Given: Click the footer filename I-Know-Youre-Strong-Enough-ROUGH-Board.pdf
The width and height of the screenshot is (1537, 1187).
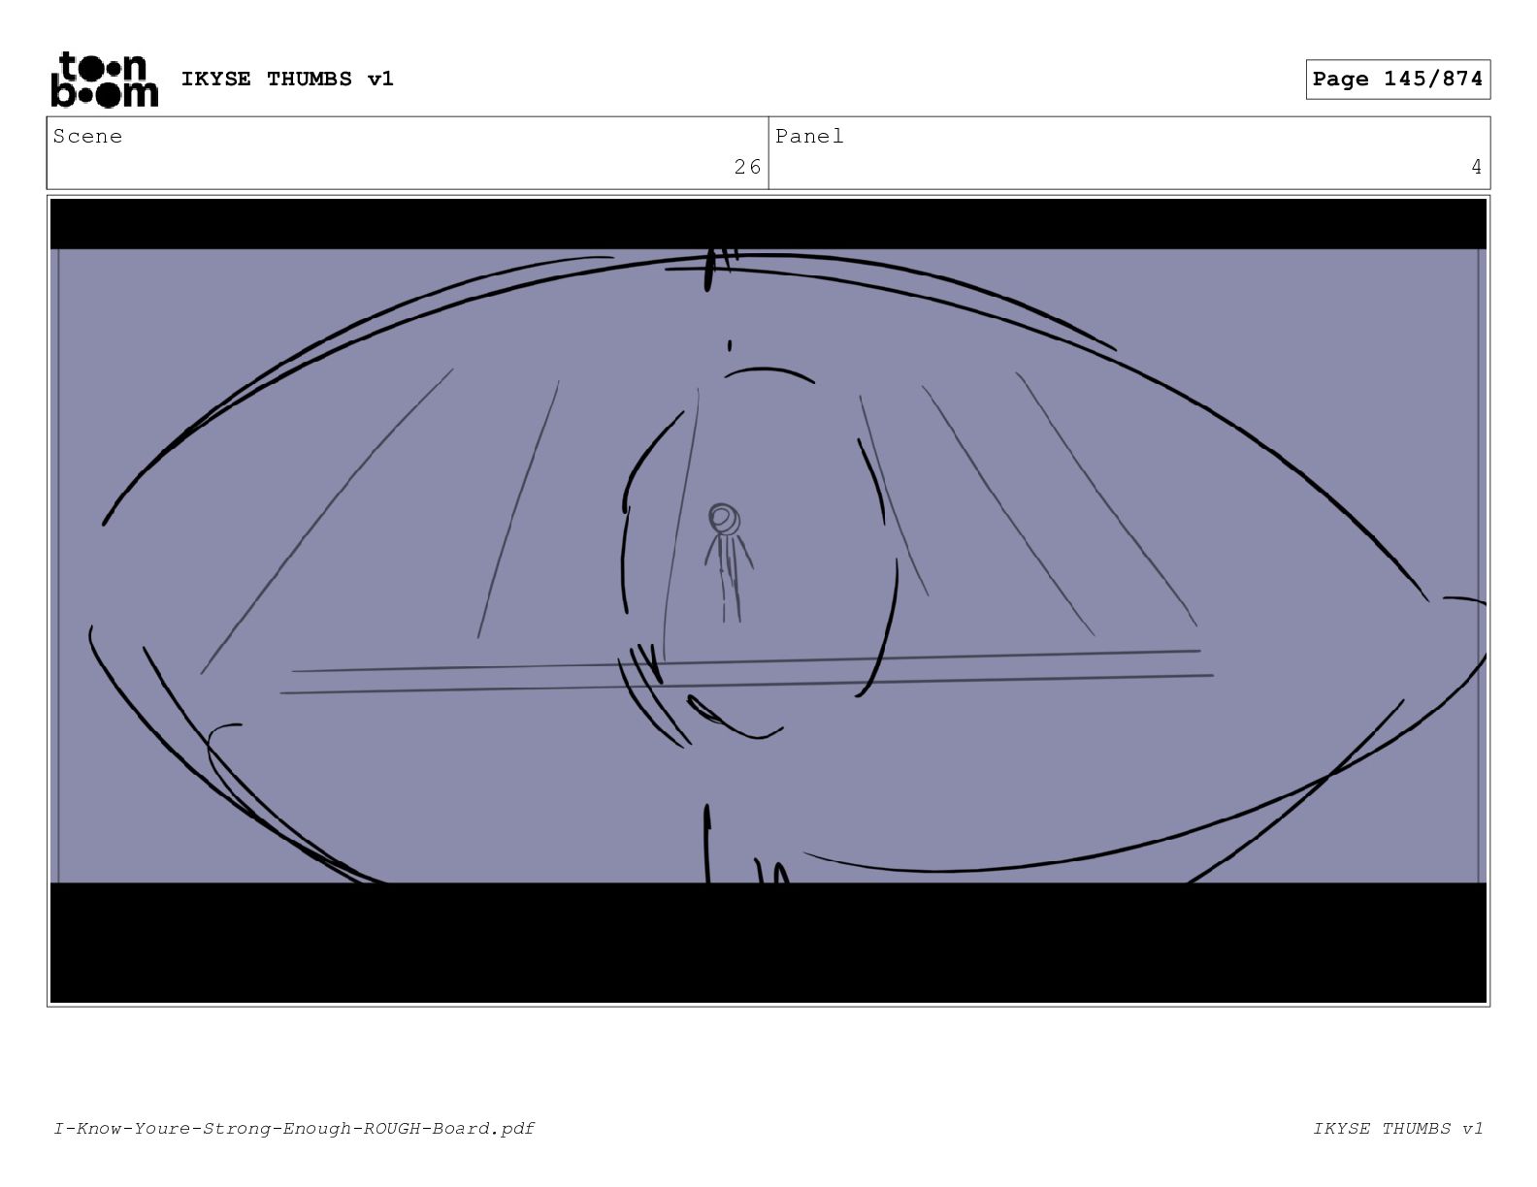Looking at the screenshot, I should click(x=294, y=1128).
